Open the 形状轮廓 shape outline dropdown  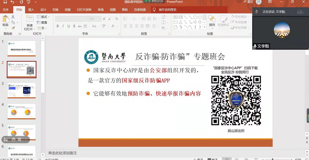[239, 22]
